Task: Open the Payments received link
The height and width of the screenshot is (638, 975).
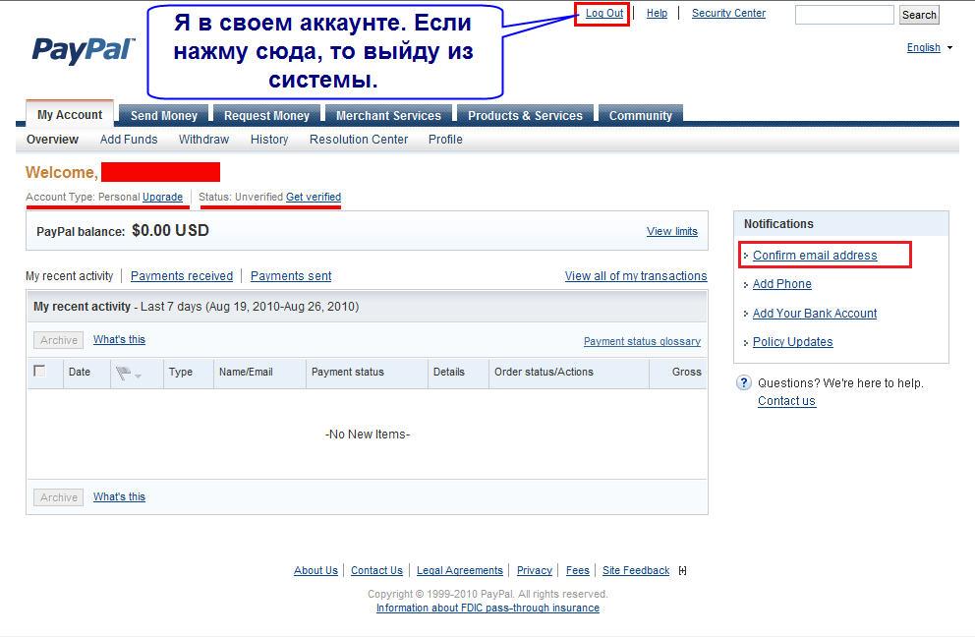Action: click(182, 276)
